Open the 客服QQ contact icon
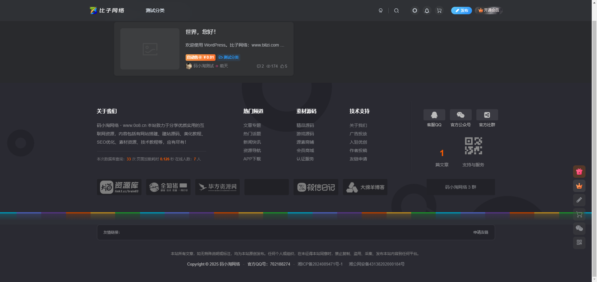 point(434,114)
